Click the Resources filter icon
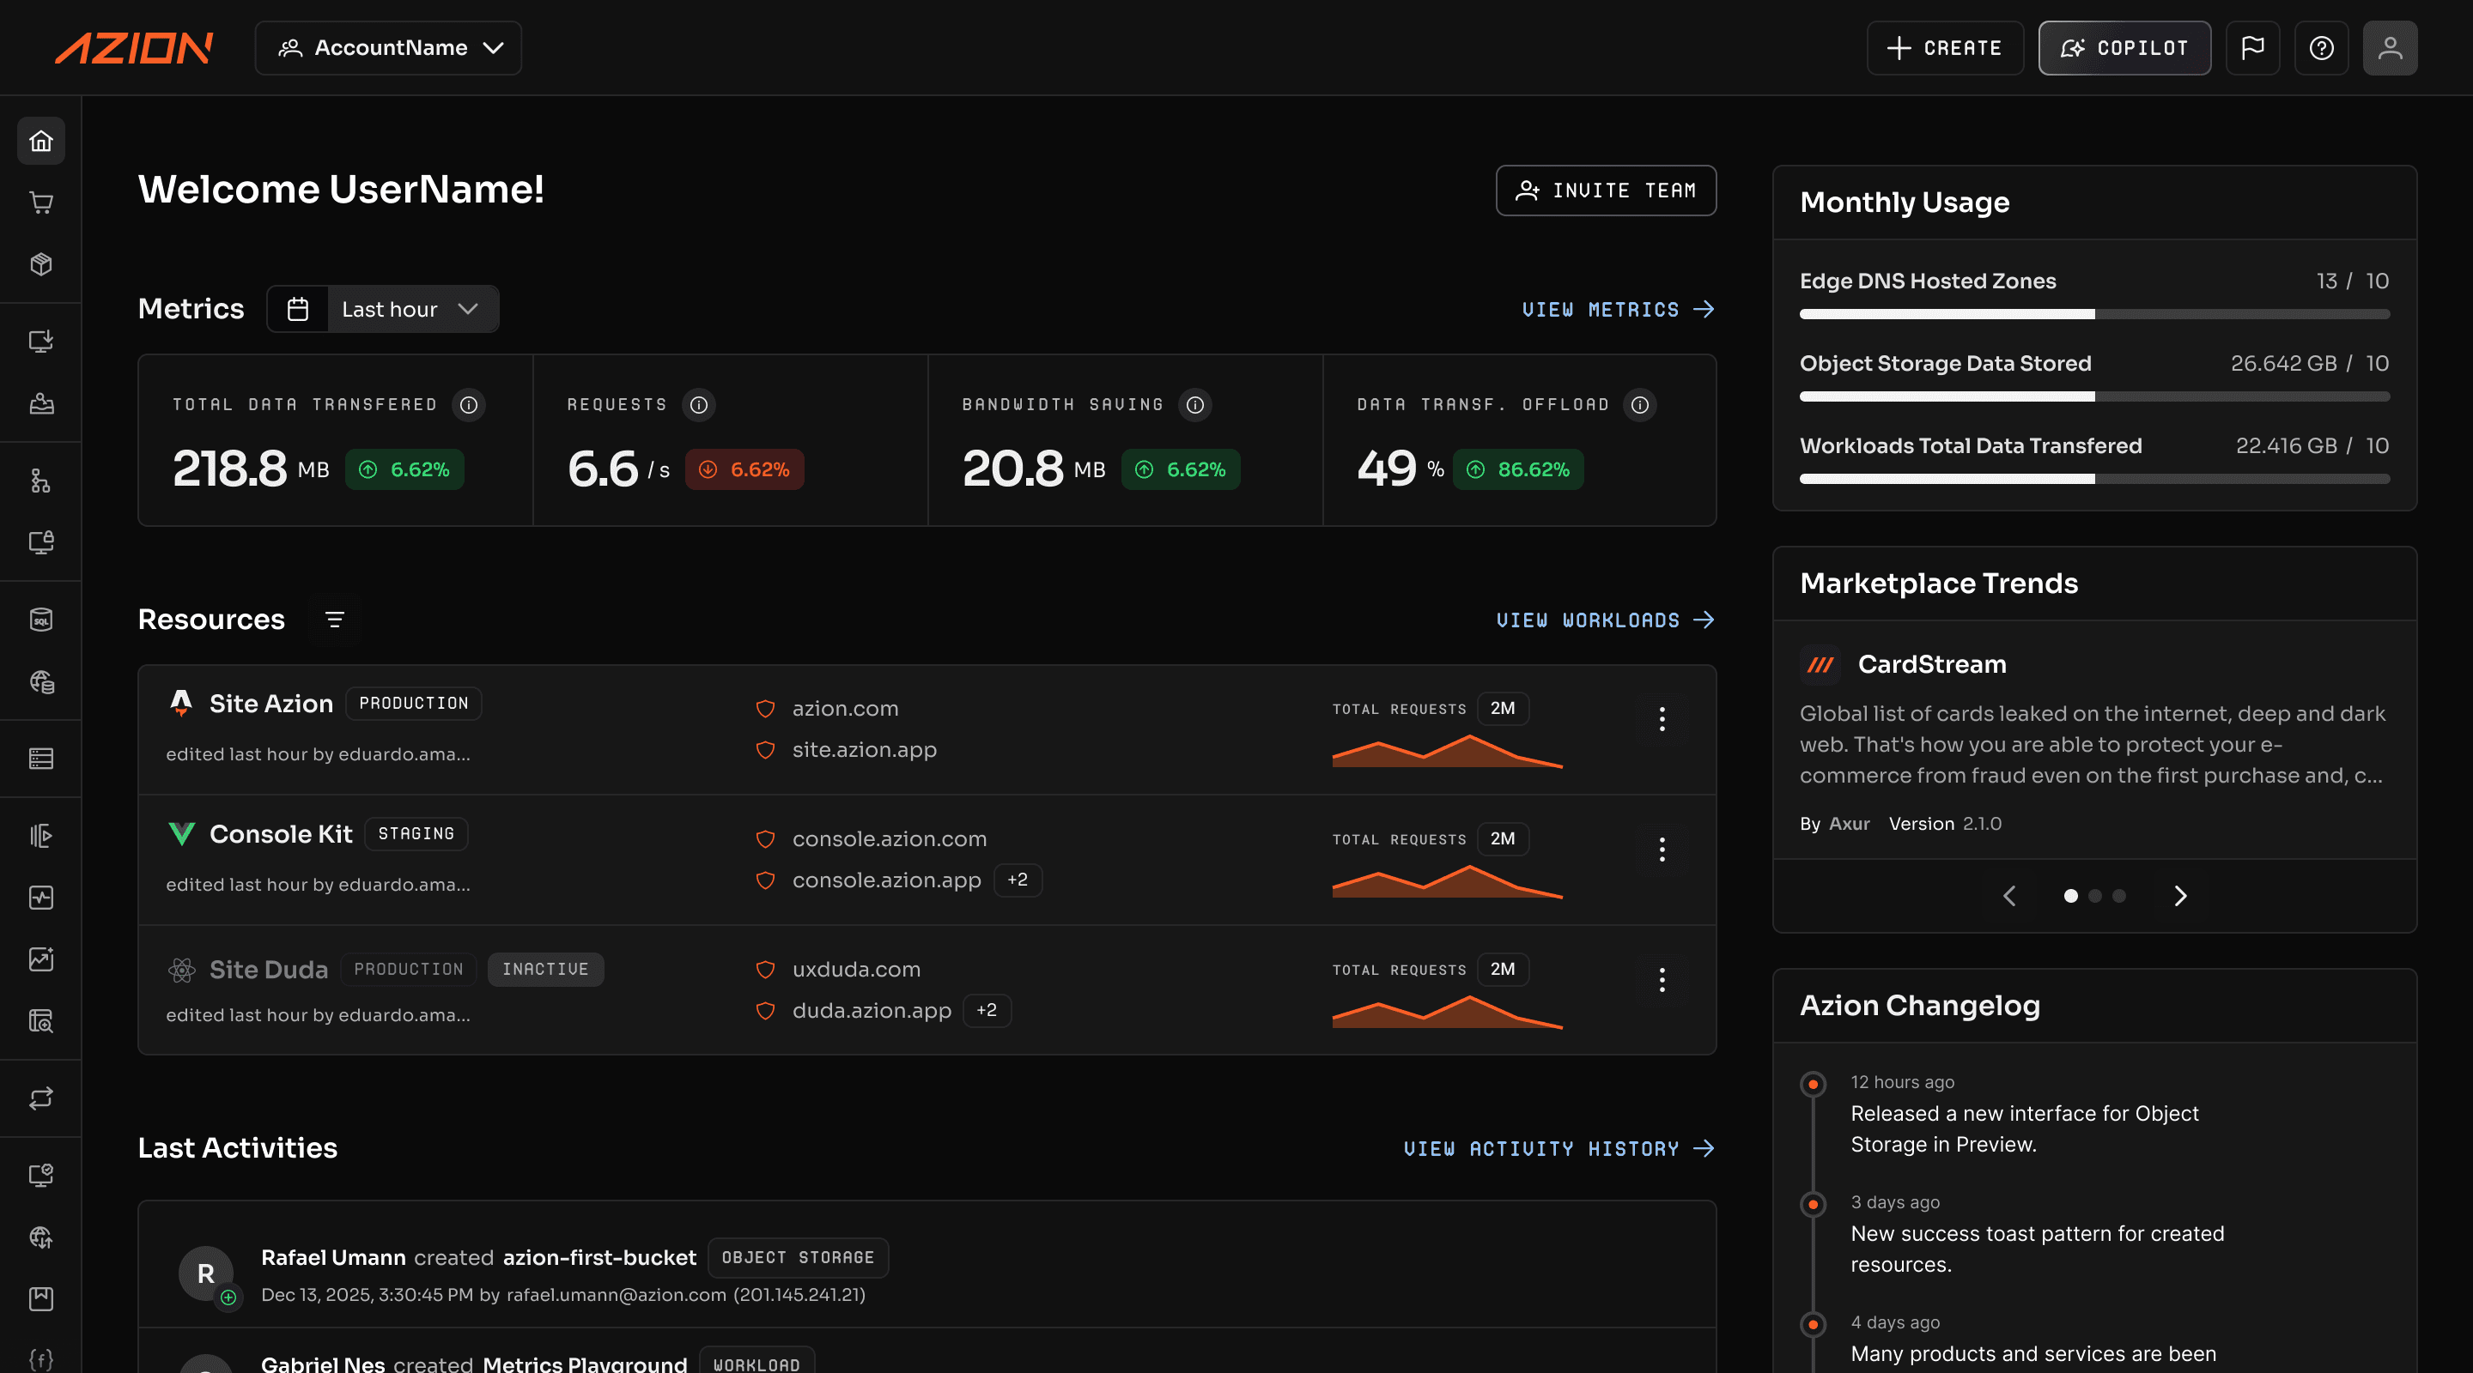 click(x=334, y=620)
